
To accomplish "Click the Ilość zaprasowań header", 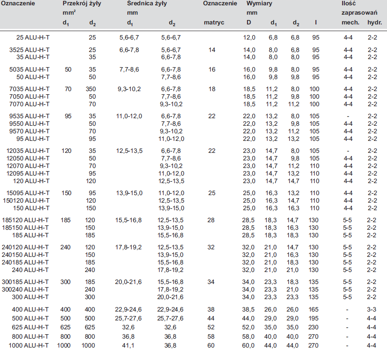I will (x=346, y=4).
